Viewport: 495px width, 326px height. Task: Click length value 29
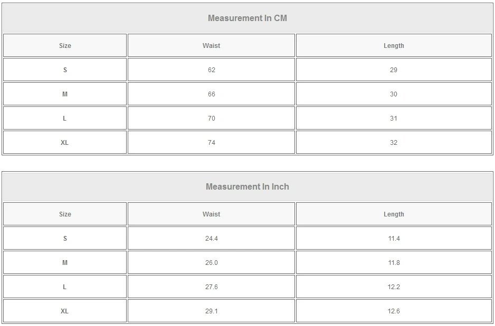pos(394,70)
